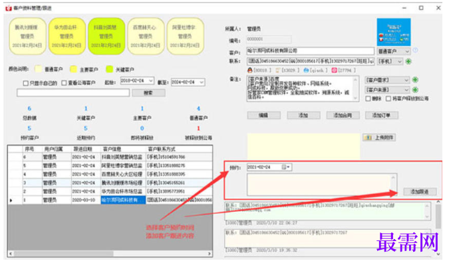451x263 pixels.
Task: Click the follow-up history vertical scrollbar
Action: coord(438,228)
